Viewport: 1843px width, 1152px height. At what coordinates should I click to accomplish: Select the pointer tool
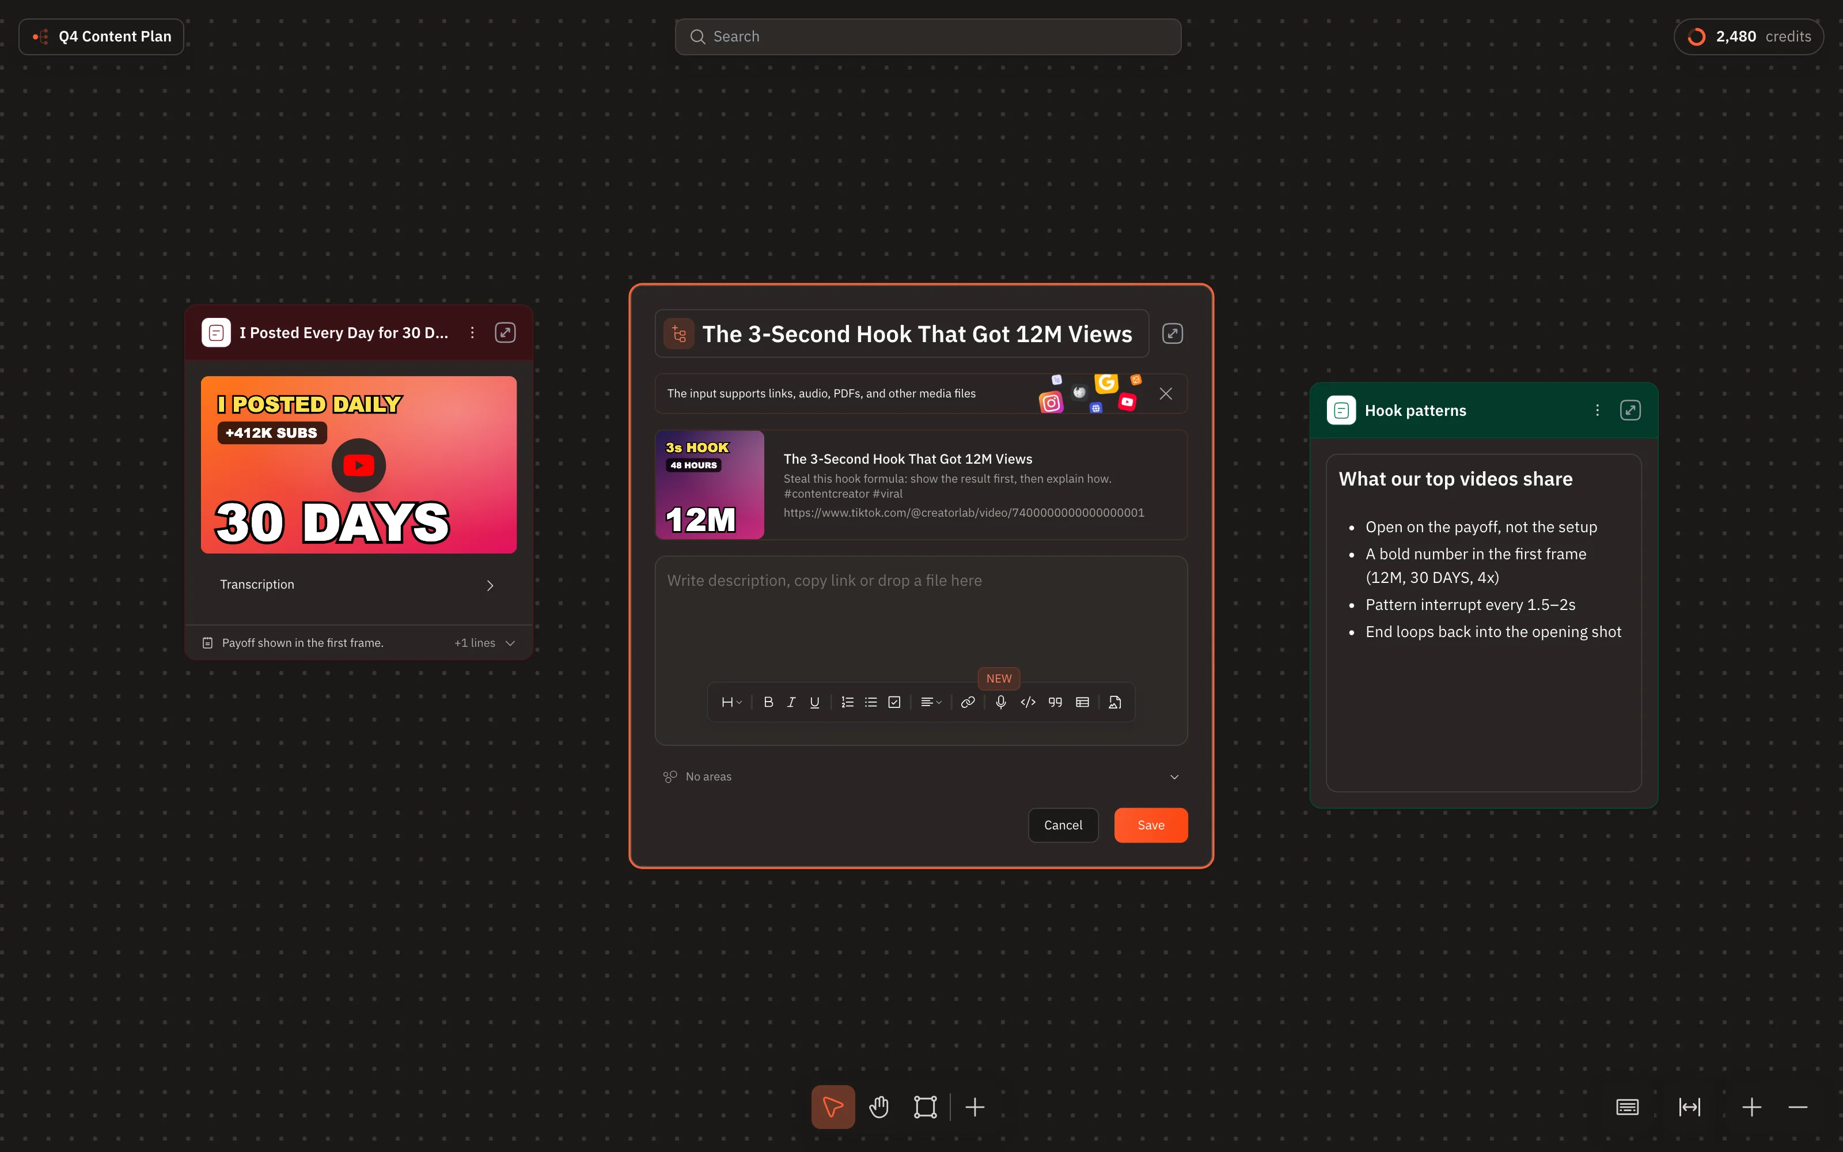pos(833,1107)
